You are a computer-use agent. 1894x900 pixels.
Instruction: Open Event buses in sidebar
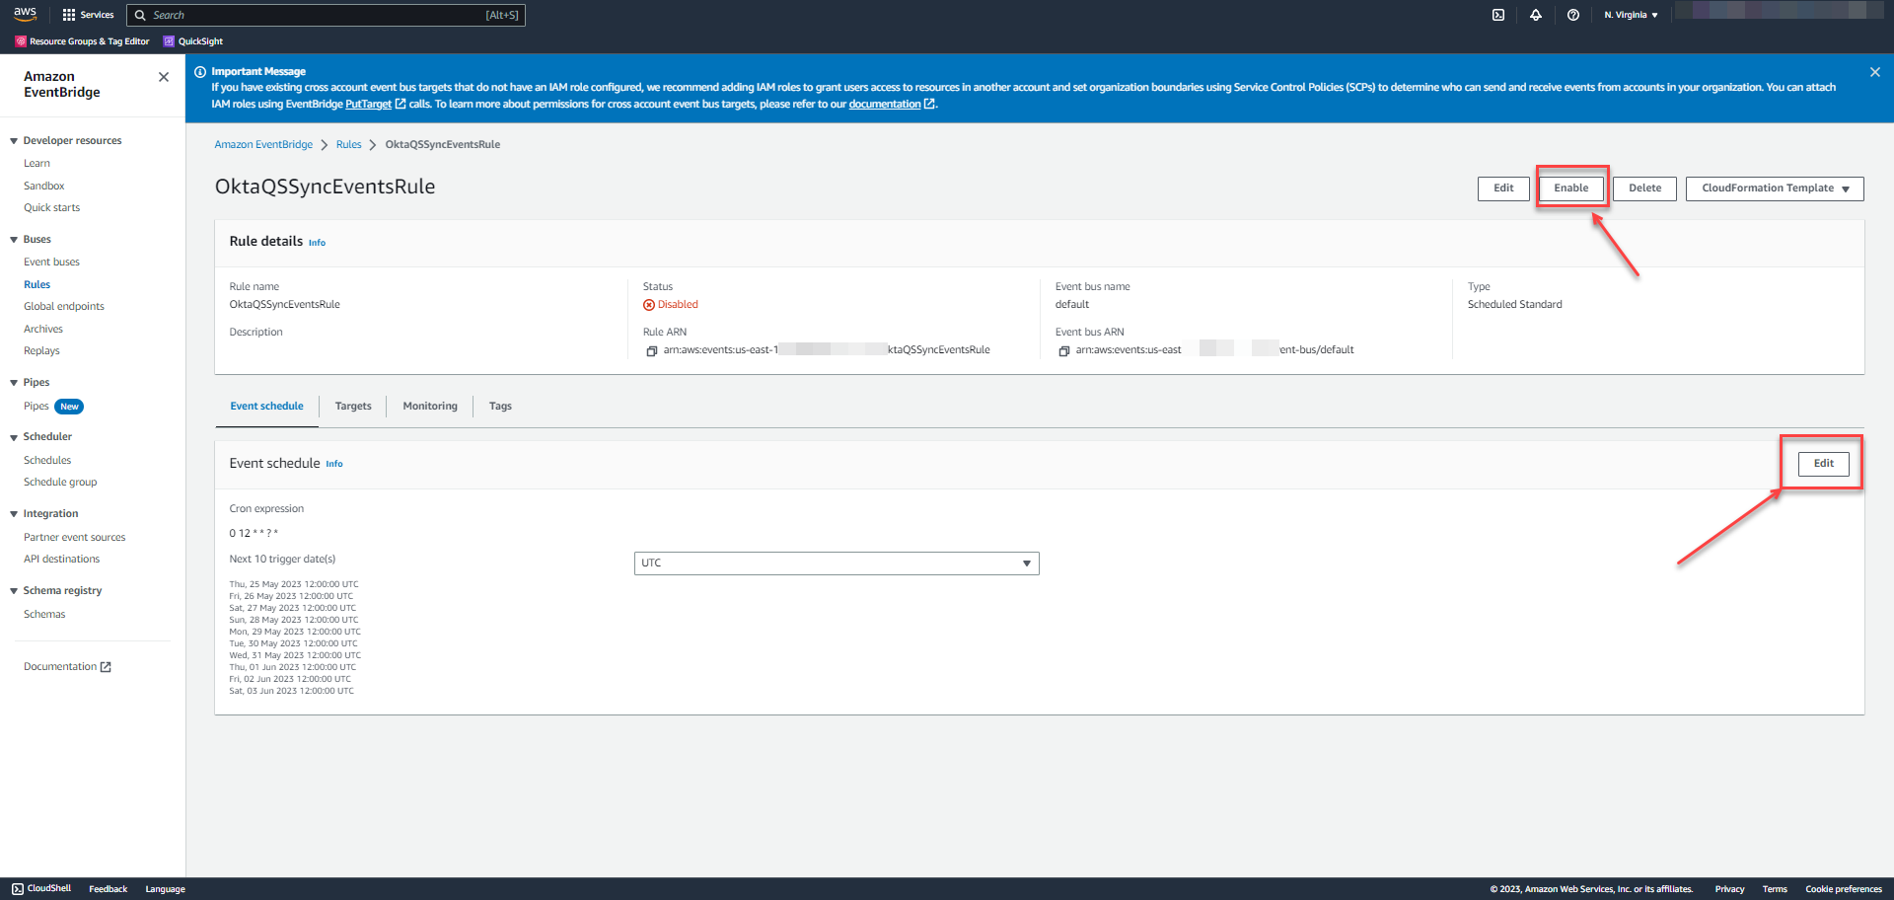tap(51, 262)
